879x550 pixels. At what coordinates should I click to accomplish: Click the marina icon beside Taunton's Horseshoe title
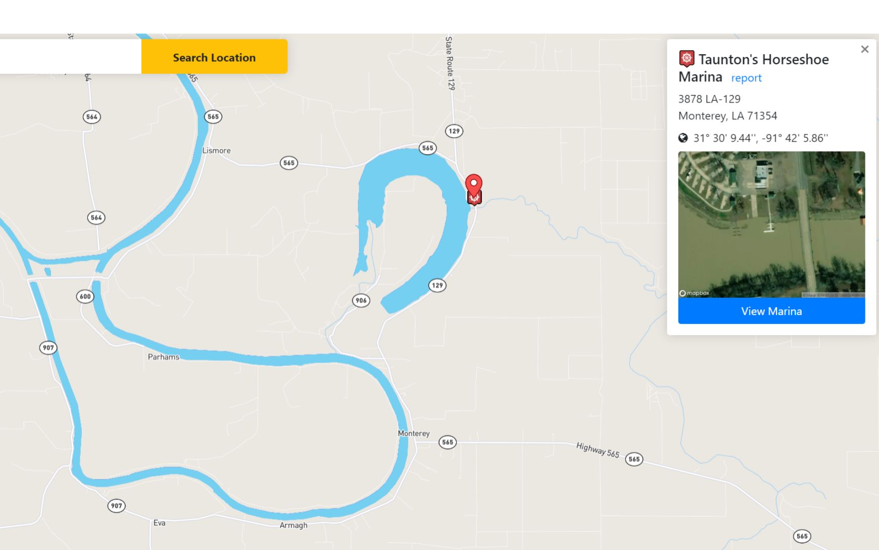(x=687, y=59)
